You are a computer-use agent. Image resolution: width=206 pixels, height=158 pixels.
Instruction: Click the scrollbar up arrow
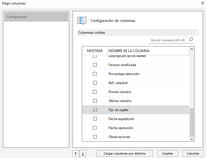(x=192, y=49)
